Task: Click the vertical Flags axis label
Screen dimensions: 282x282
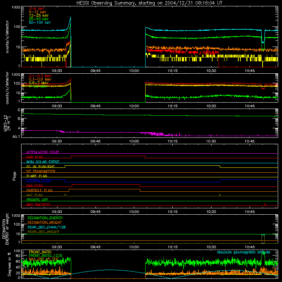Action: (14, 176)
